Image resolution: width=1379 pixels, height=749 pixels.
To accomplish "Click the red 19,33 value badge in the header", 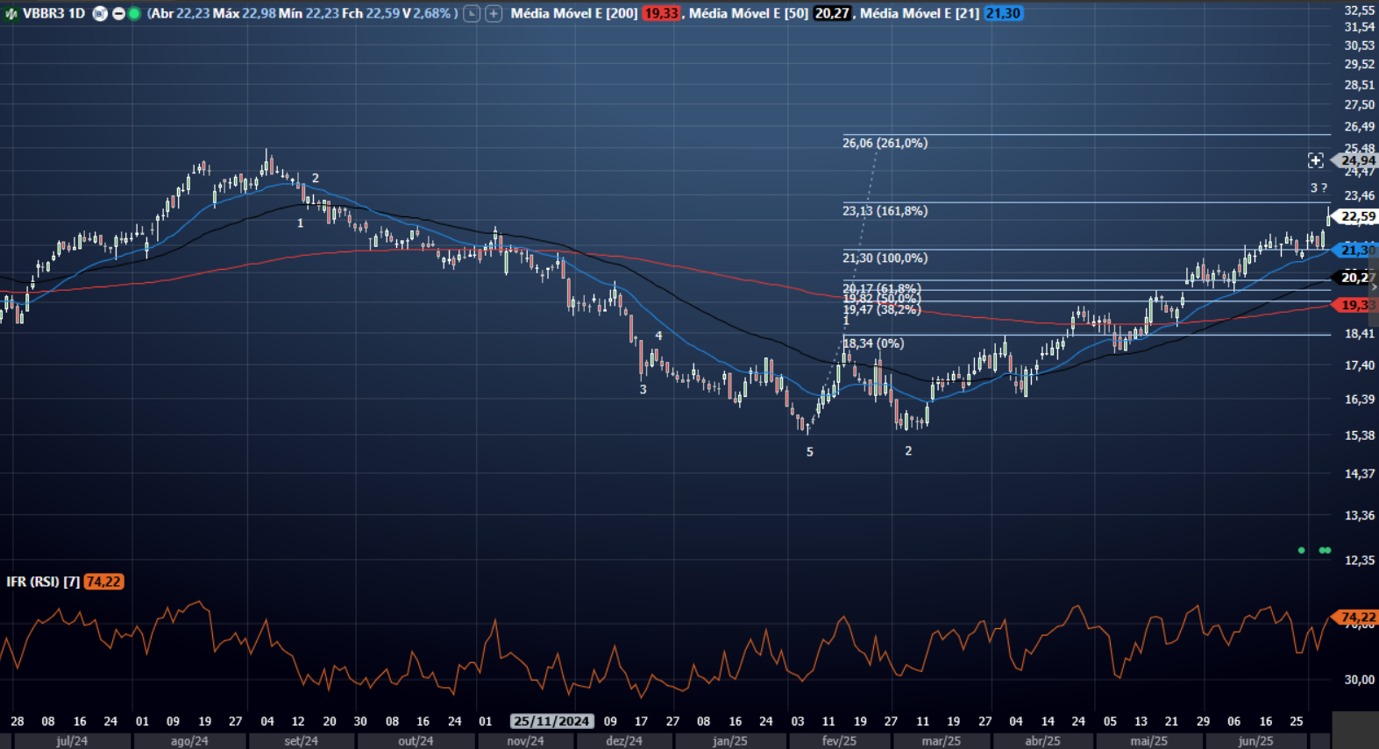I will tap(661, 13).
